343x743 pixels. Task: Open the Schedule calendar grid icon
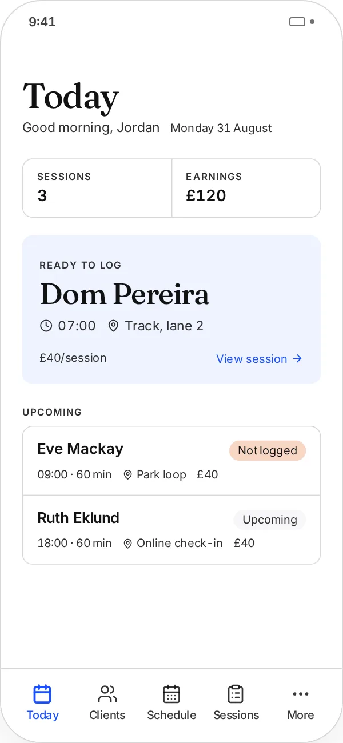[171, 694]
